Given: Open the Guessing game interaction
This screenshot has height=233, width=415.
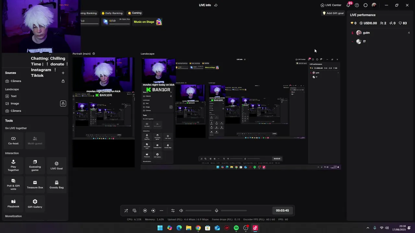Looking at the screenshot, I should click(35, 165).
